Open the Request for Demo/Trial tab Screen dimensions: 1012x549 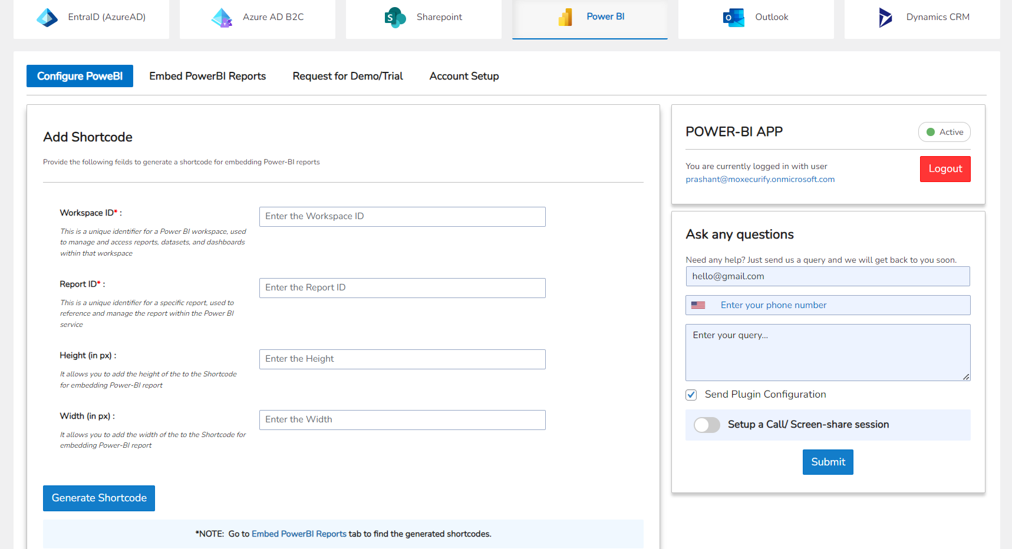tap(348, 76)
